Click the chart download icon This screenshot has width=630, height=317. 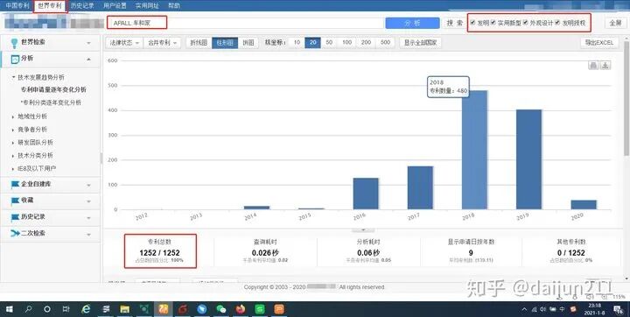pos(605,66)
